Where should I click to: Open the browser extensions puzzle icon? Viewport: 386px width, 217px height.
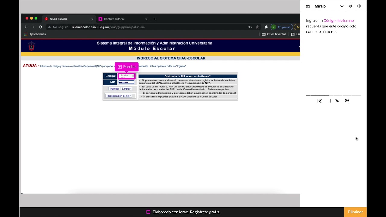coord(266,27)
